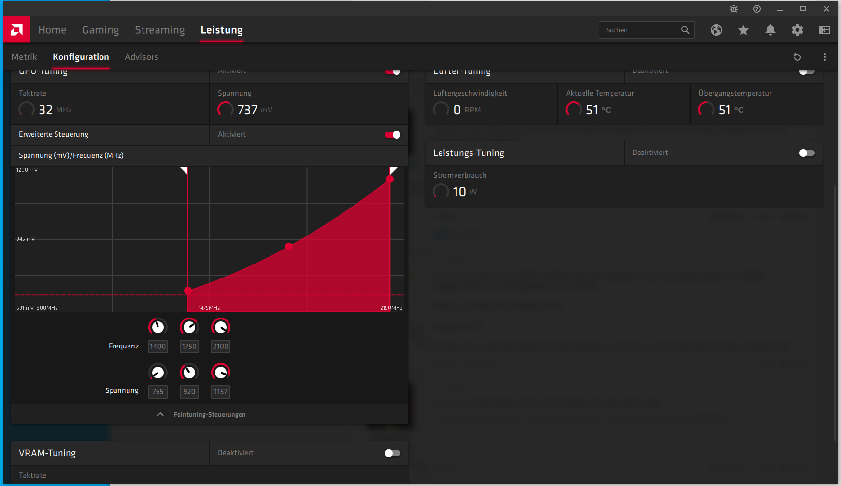The image size is (841, 486).
Task: Click the Spannung value box 1157
Action: tap(221, 392)
